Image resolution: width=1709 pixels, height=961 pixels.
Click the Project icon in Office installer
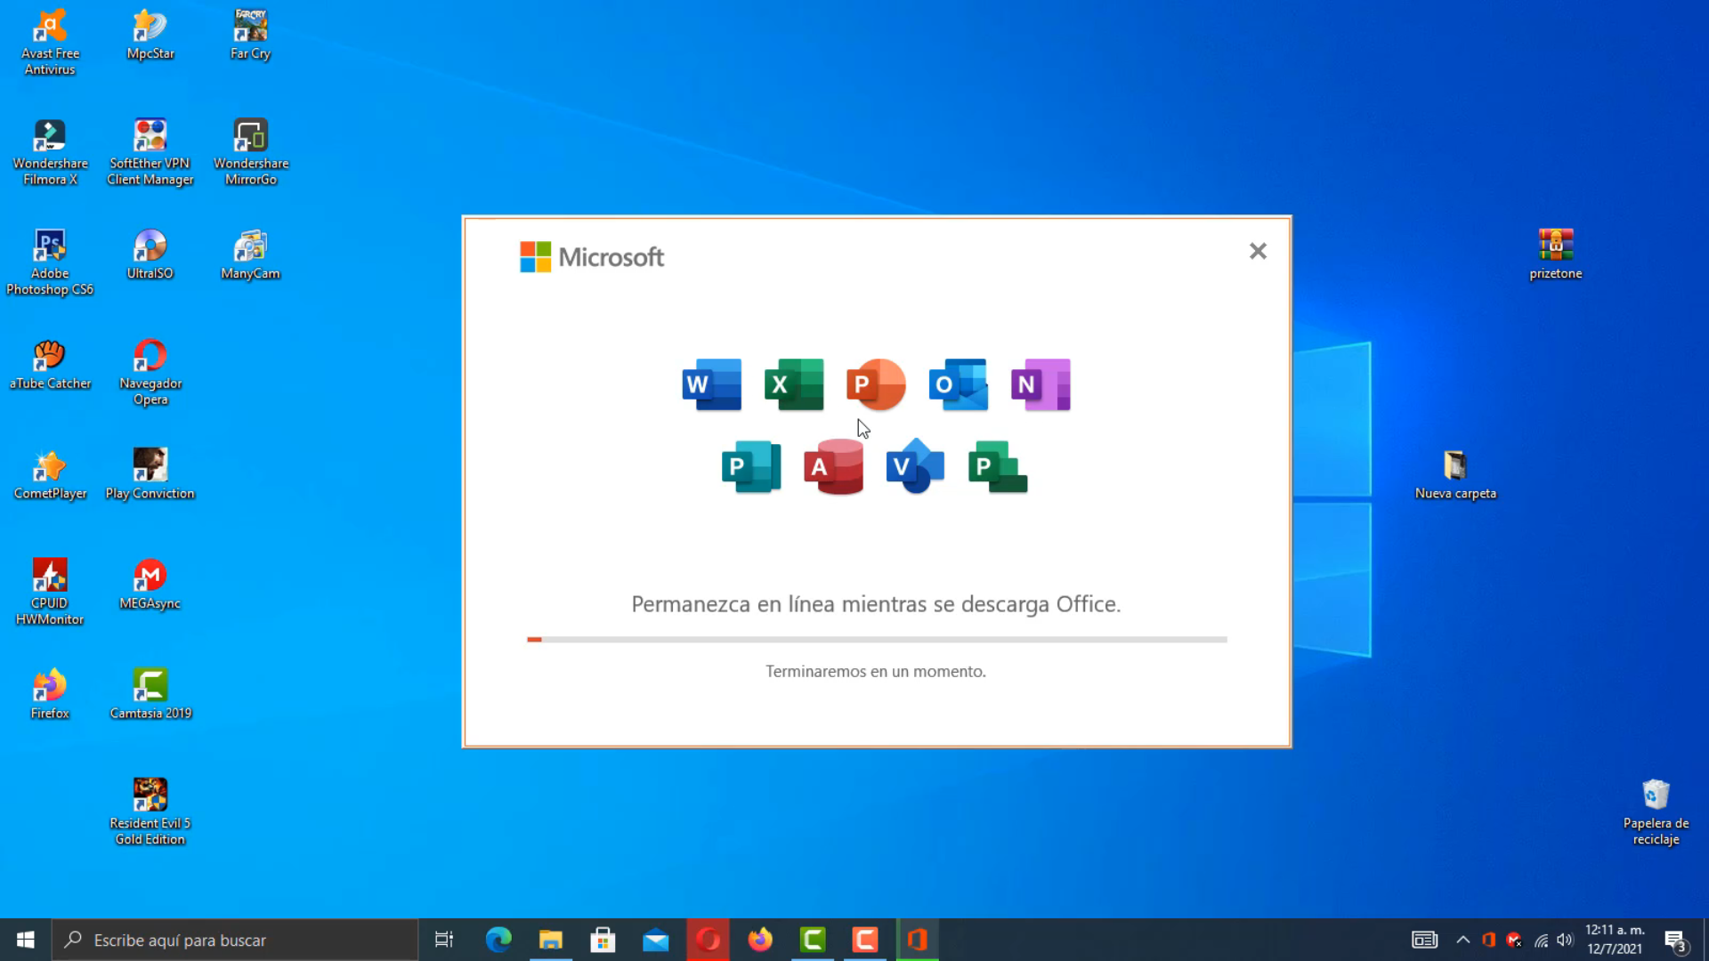(x=998, y=466)
